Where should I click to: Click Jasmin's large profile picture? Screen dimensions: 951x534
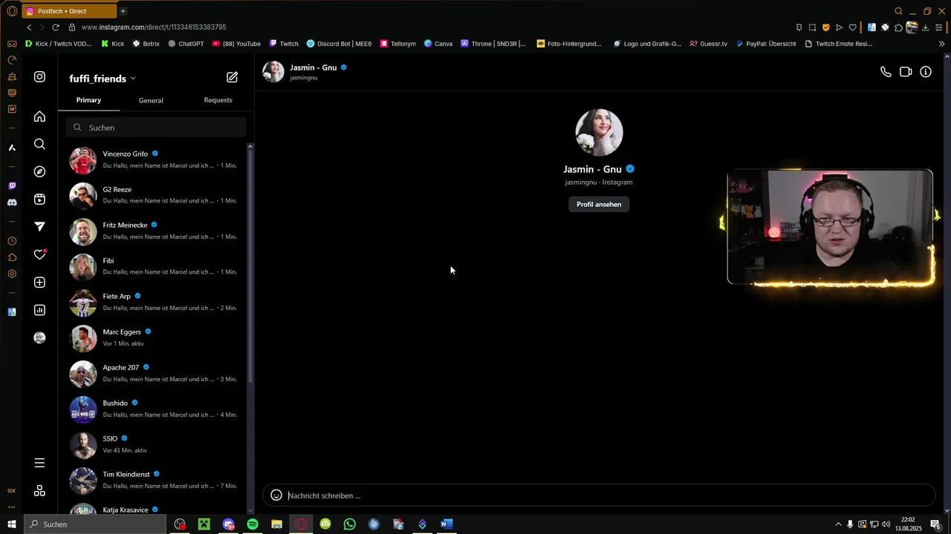coord(599,133)
